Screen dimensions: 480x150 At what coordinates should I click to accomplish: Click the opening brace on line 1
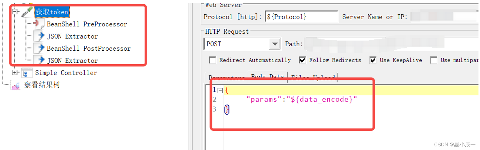tap(227, 90)
